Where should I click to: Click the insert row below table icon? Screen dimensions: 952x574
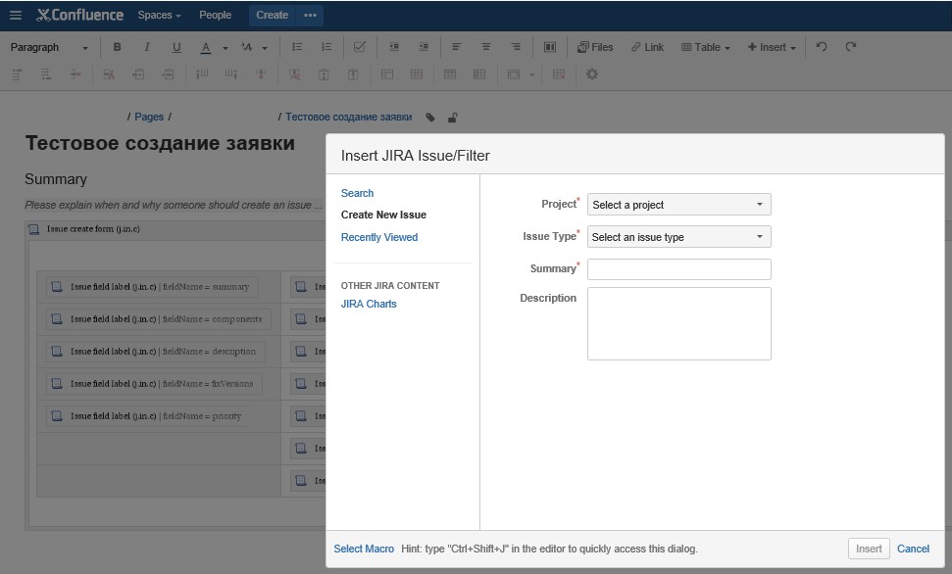coord(45,74)
